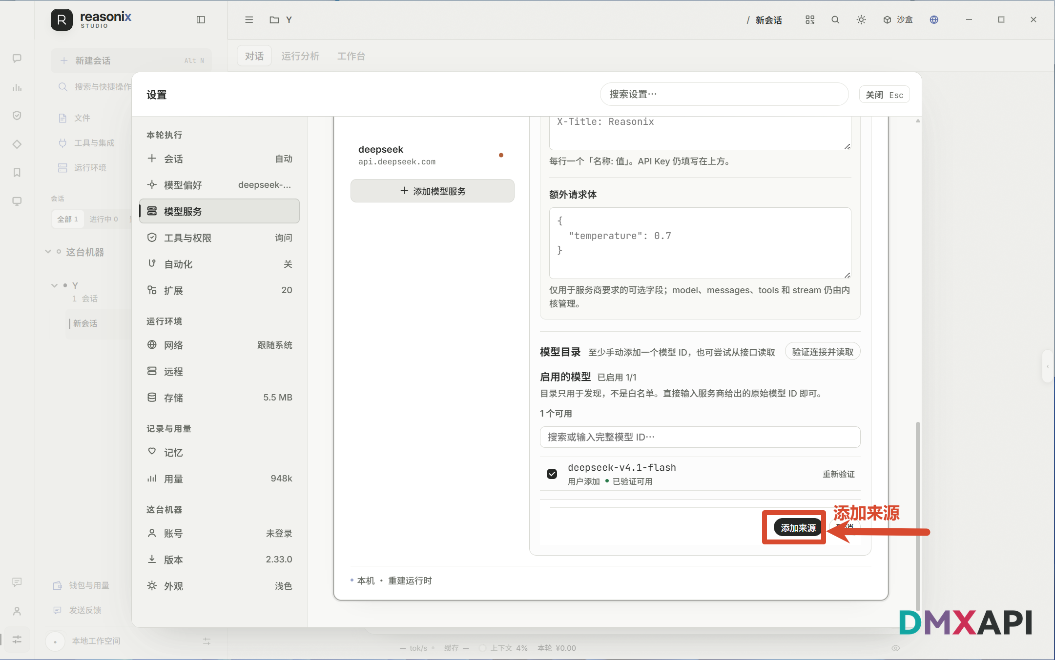Click the 添加来源 button
The height and width of the screenshot is (660, 1055).
[x=798, y=528]
